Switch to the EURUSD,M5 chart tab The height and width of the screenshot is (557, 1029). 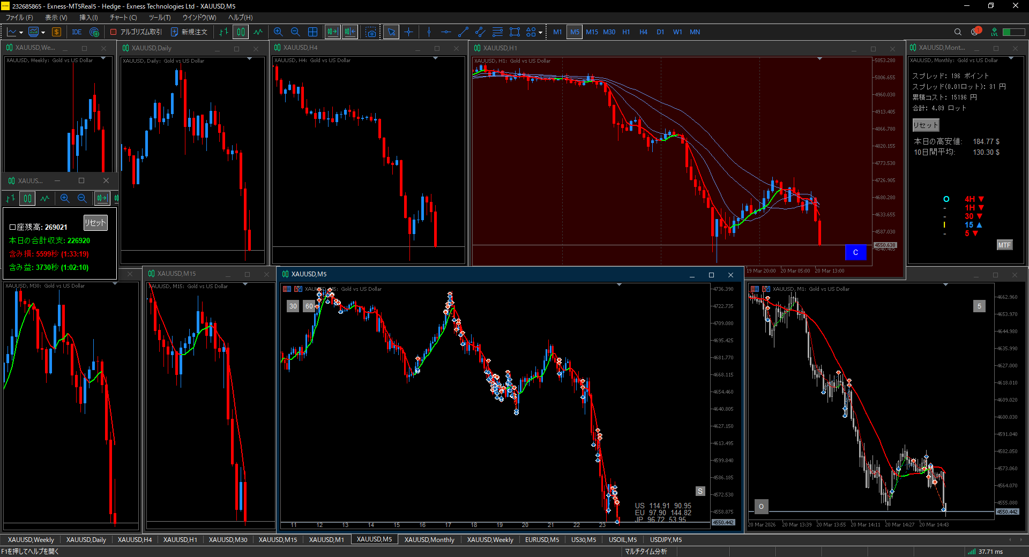[541, 539]
